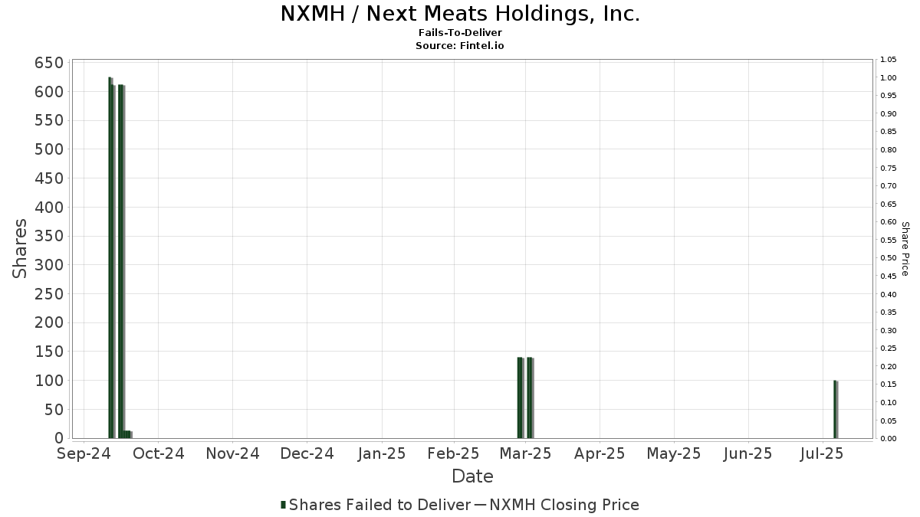
Task: Click the NXMH Closing Price legend entry
Action: coord(557,505)
